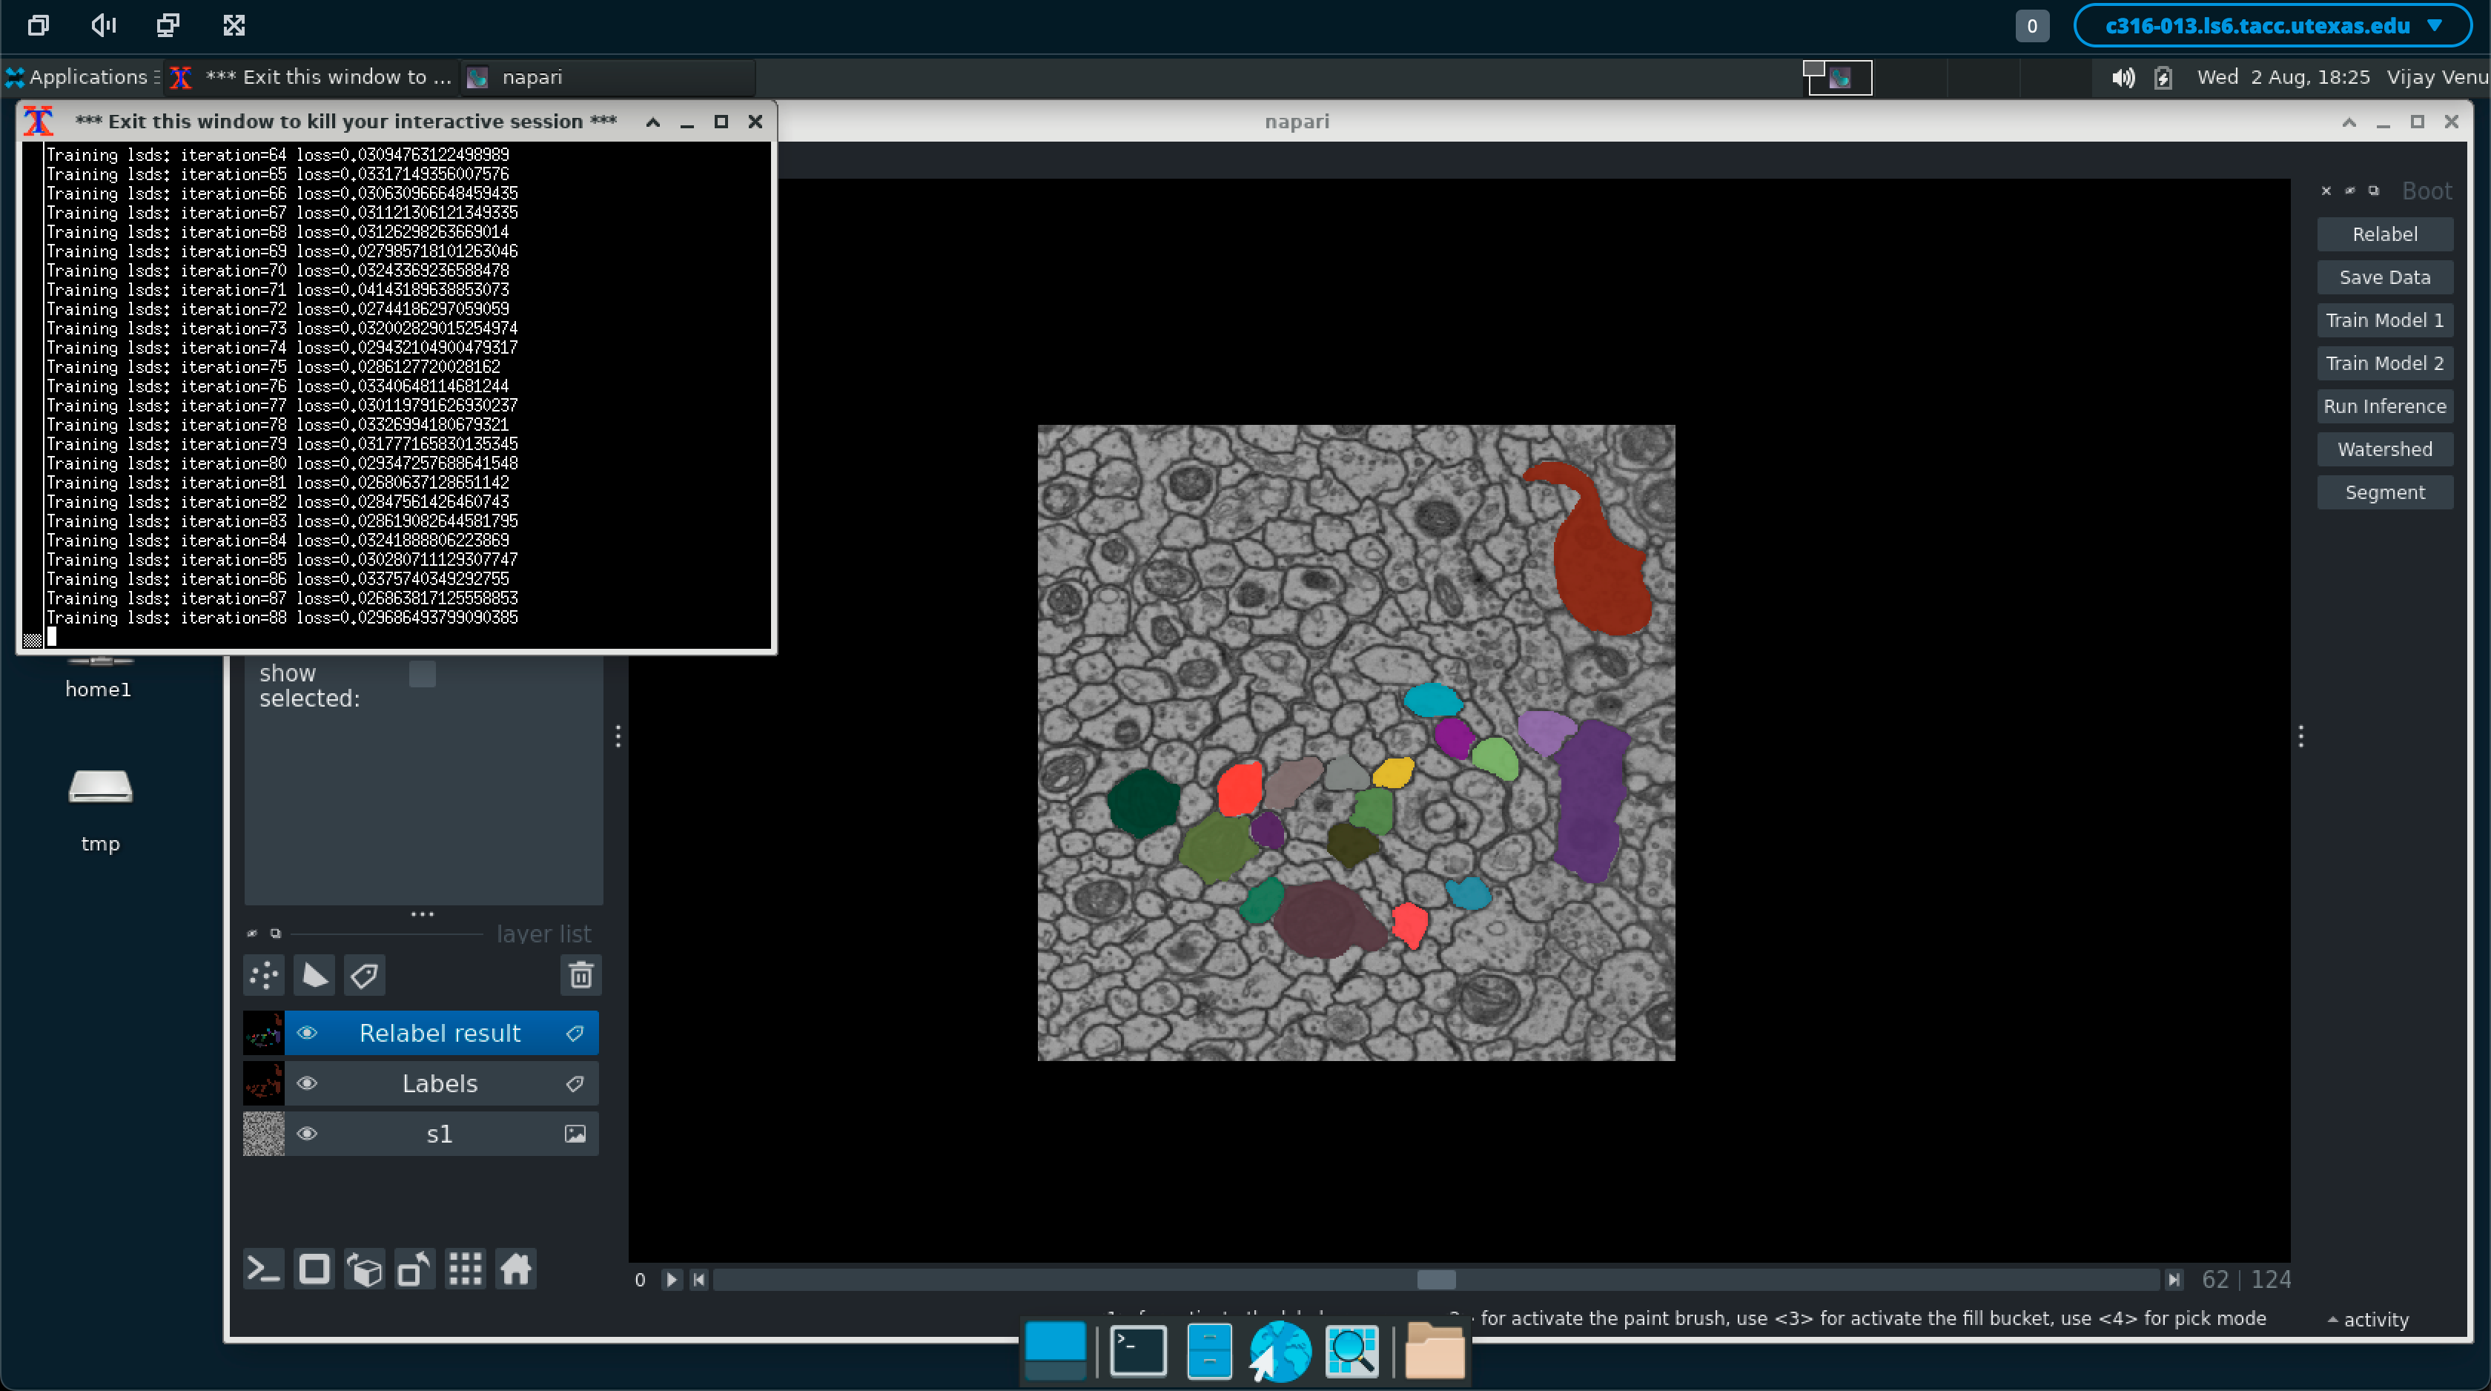Toggle 2D/3D view button
The width and height of the screenshot is (2491, 1391).
[x=314, y=1269]
